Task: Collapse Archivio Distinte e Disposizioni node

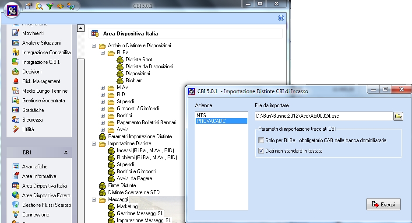Action: coord(94,45)
